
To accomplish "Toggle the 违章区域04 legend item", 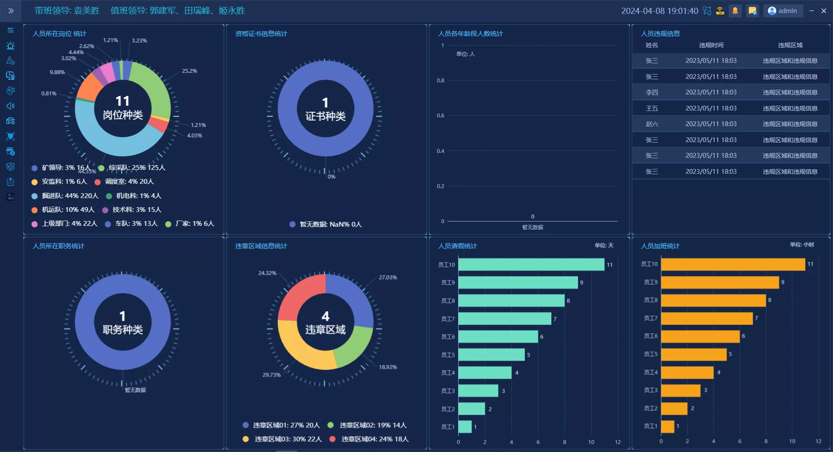I will 369,439.
